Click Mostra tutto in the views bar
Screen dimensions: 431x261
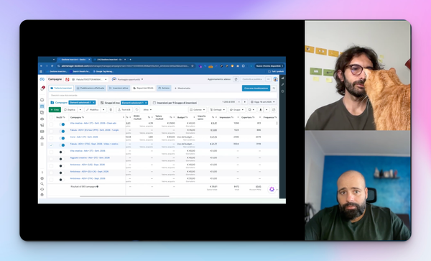(x=182, y=88)
